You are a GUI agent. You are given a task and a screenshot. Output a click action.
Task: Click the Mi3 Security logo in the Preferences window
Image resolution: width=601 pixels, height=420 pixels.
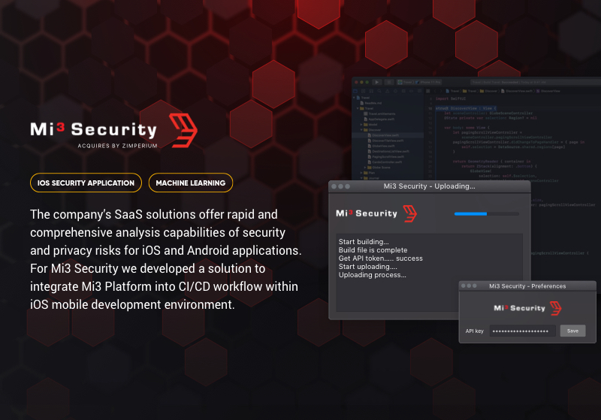[527, 308]
